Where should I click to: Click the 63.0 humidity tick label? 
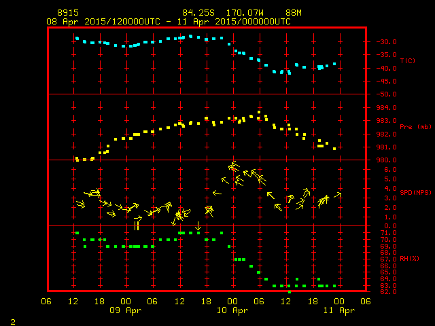point(388,285)
